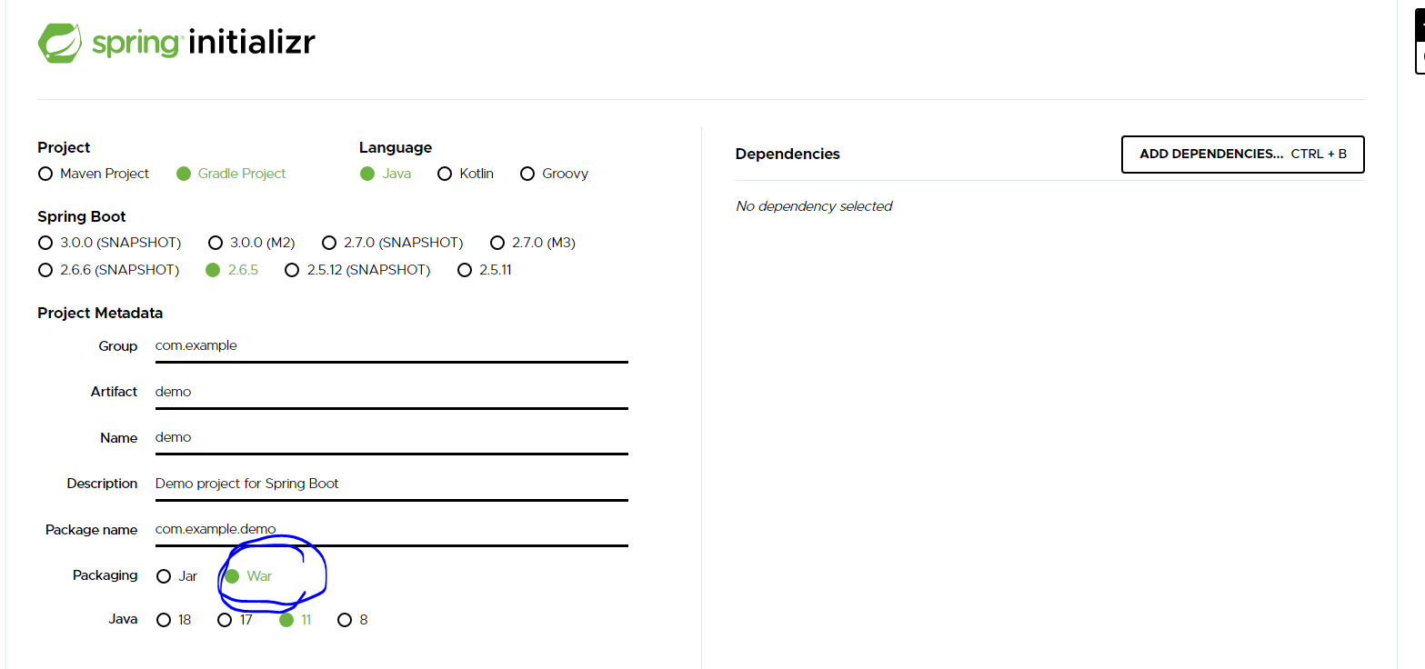Screen dimensions: 1425x669
Task: Select Spring Boot 2.5.12 (SNAPSHOT)
Action: [x=292, y=270]
